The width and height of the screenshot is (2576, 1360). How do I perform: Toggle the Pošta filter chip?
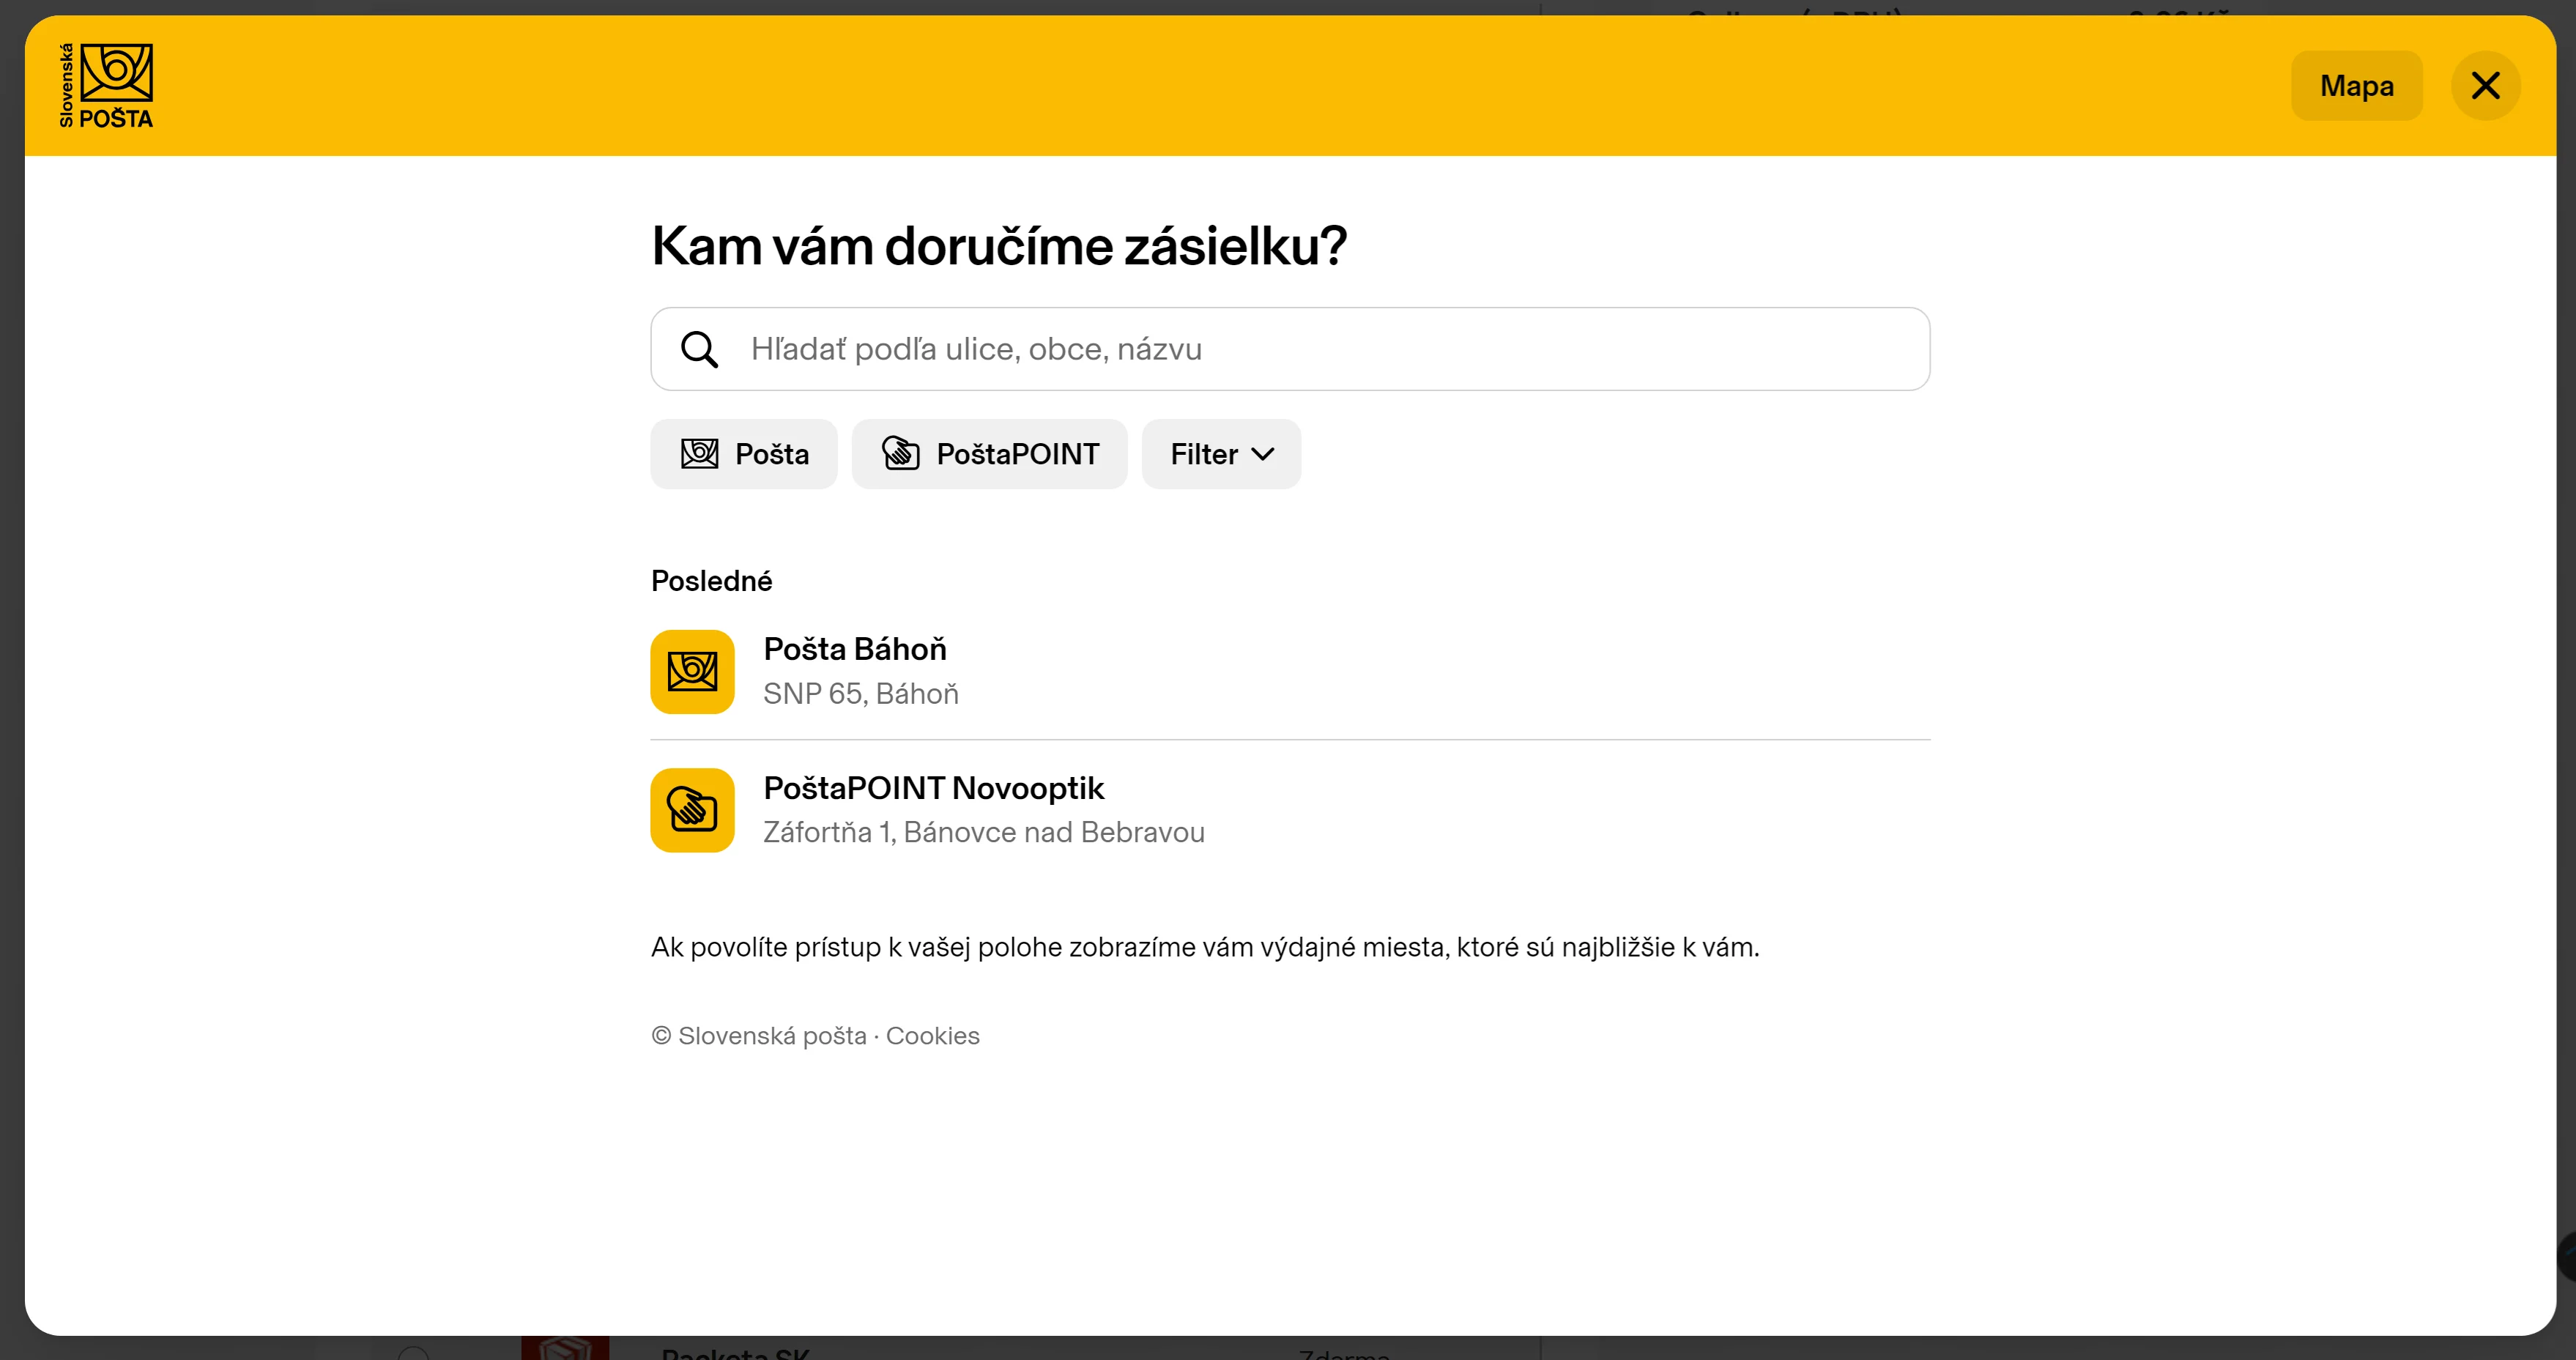pyautogui.click(x=771, y=454)
